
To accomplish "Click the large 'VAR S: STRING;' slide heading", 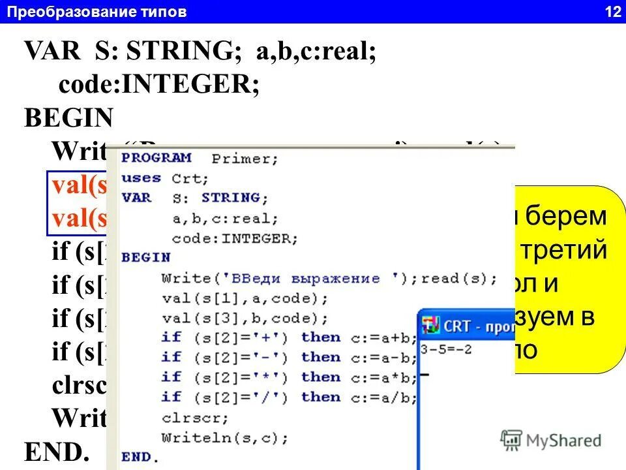I will 132,51.
